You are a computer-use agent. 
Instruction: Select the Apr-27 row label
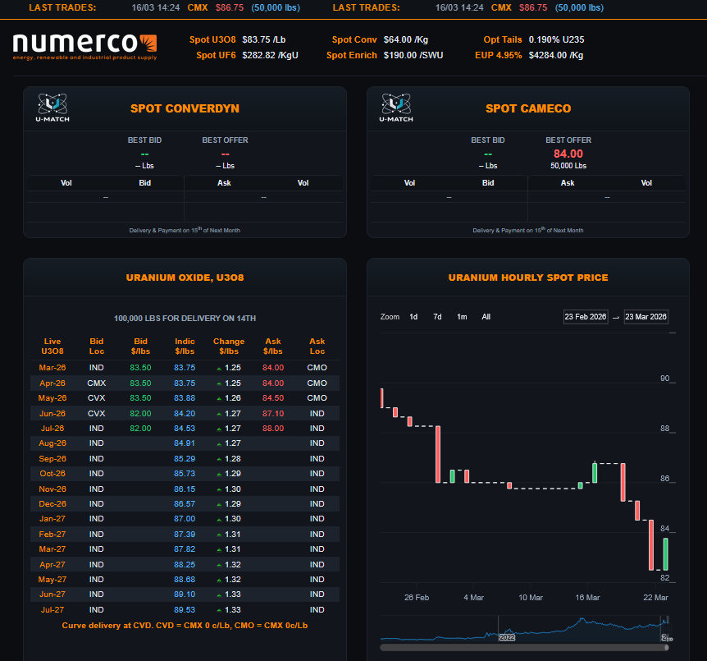point(52,564)
